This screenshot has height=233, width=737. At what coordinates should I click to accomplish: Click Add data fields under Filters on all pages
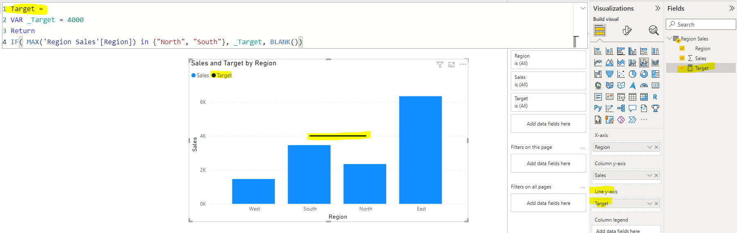click(549, 203)
